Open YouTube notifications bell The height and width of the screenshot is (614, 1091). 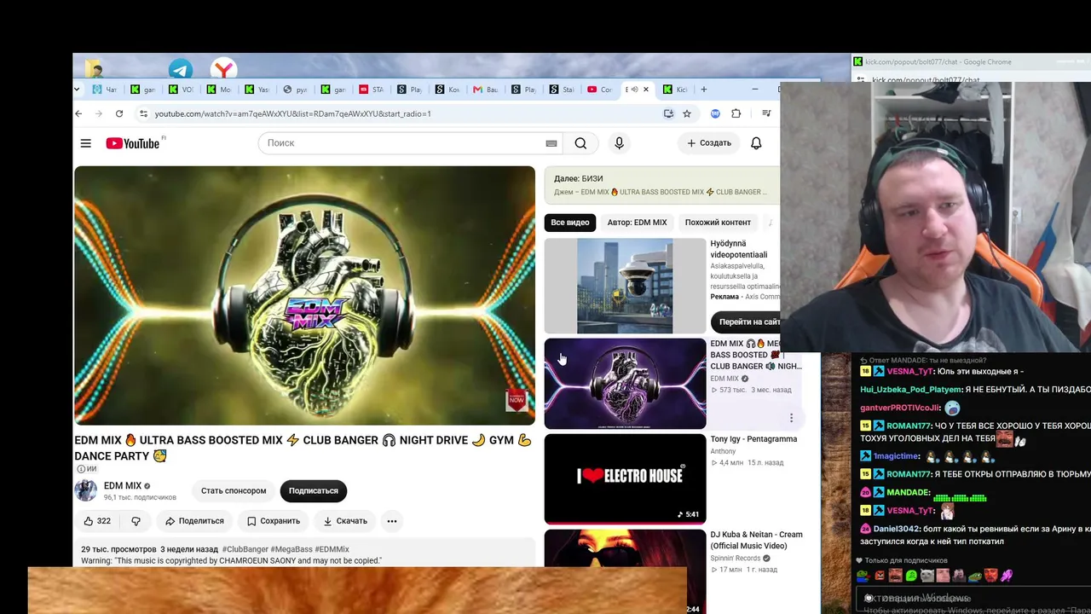756,143
